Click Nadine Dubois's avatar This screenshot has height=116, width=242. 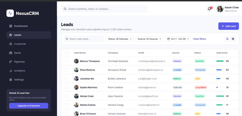click(x=76, y=105)
